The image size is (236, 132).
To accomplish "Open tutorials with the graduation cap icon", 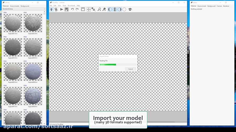I will pos(130,9).
